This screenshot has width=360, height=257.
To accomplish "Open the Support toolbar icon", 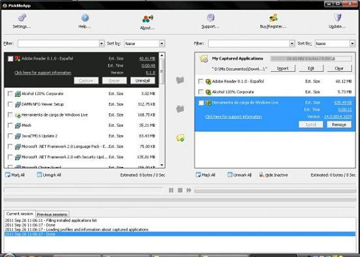I will click(211, 18).
